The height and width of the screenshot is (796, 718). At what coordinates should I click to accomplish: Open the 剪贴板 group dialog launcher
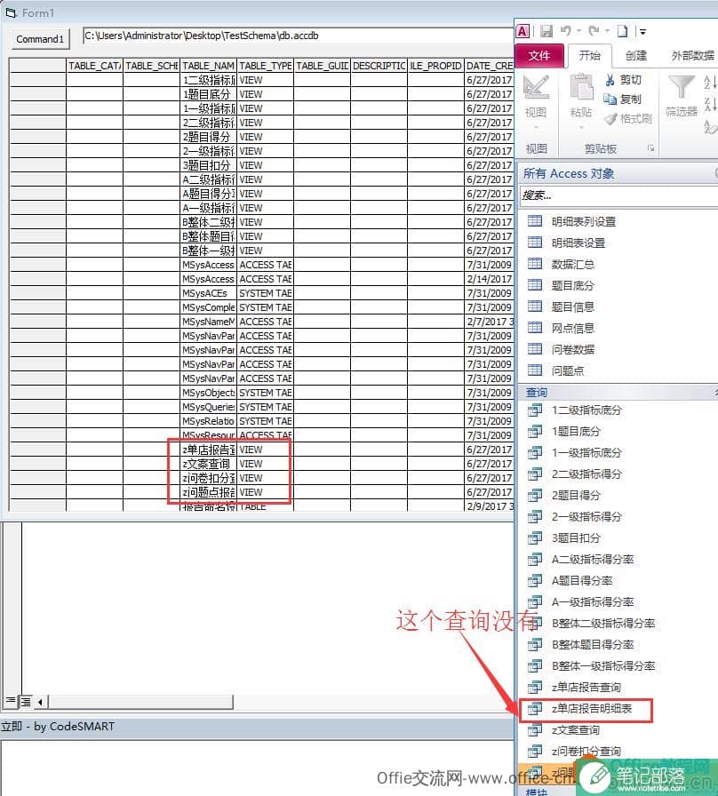pos(650,148)
